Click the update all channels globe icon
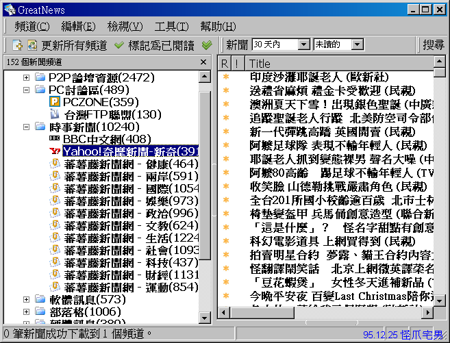 tap(32, 45)
